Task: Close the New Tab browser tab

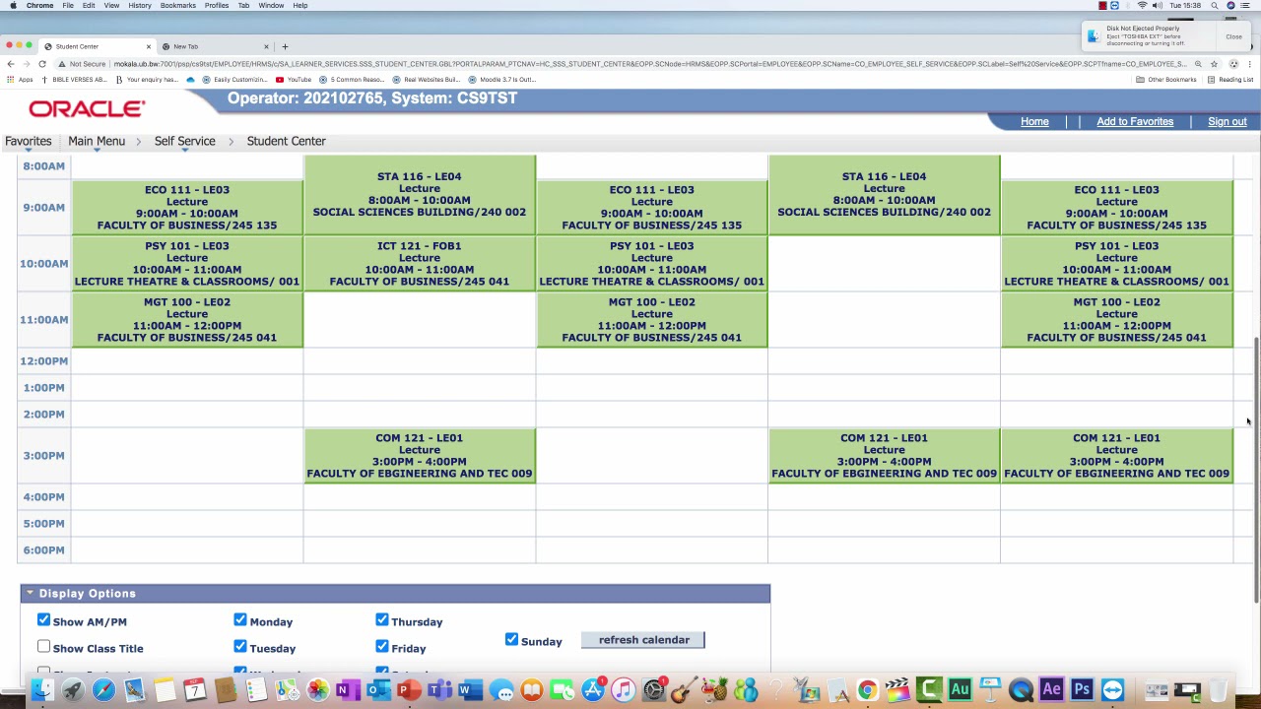Action: (266, 46)
